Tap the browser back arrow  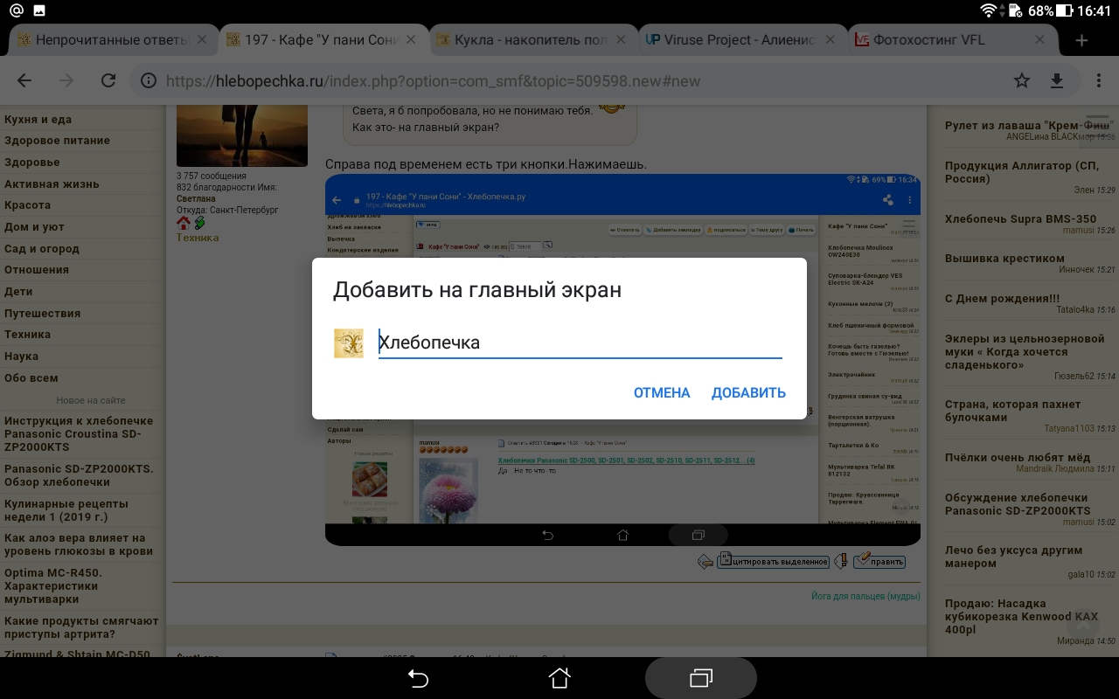click(24, 80)
